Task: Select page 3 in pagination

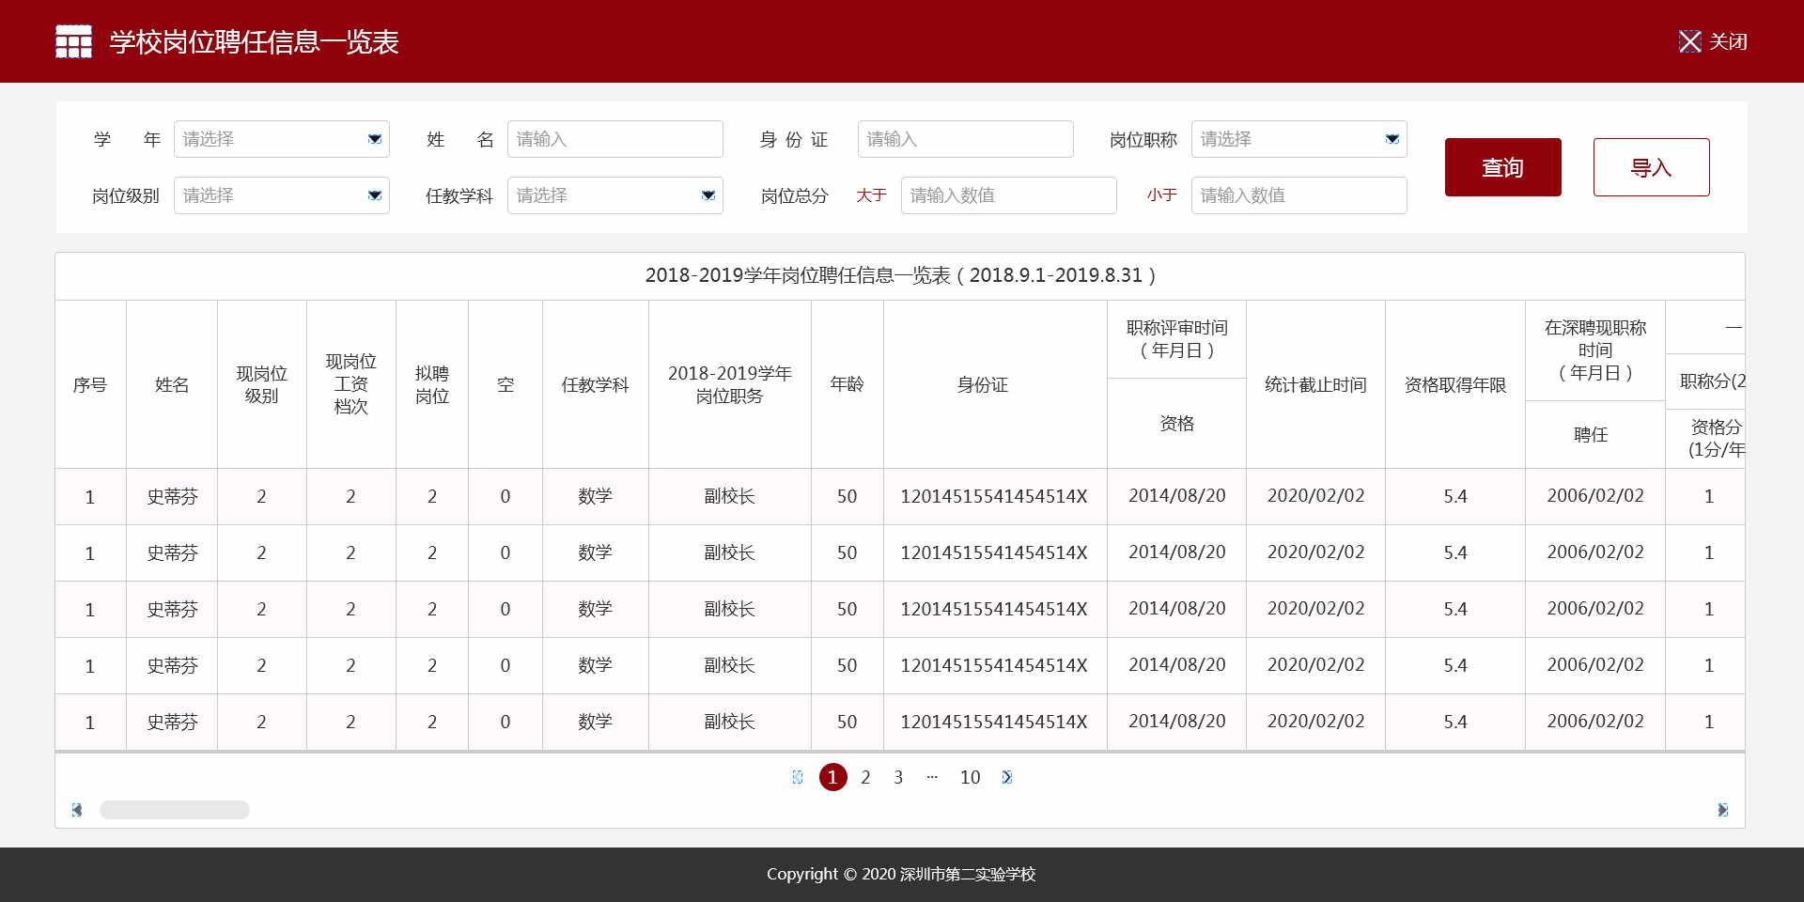Action: coord(898,777)
